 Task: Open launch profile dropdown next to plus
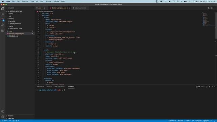click(204, 87)
